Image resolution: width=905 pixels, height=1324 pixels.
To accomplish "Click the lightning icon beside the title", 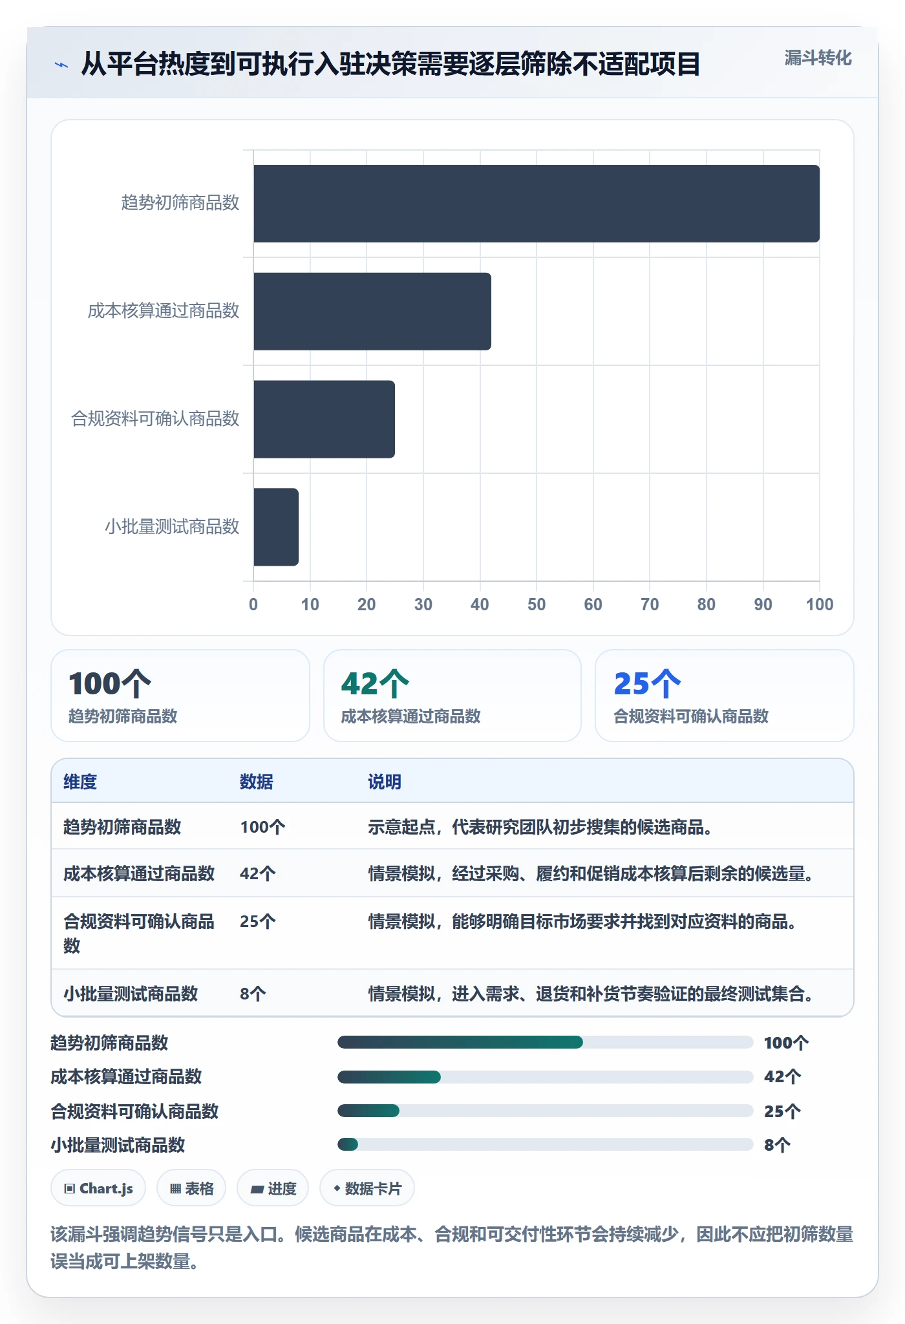I will (61, 65).
